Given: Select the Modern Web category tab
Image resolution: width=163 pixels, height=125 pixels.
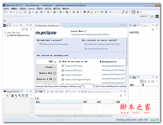Looking at the screenshot, I should [47, 73].
